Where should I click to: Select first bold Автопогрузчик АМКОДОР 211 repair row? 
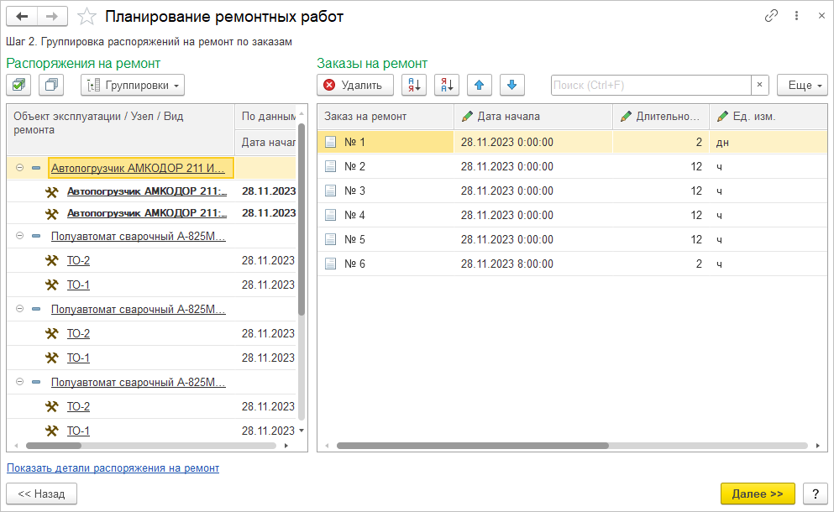(x=147, y=191)
